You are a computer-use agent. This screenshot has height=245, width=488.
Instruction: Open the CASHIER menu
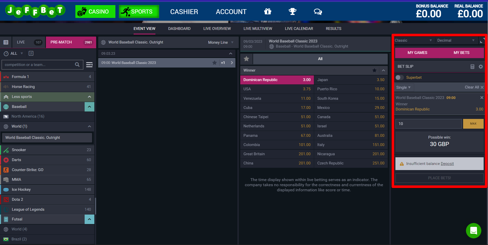coord(184,12)
